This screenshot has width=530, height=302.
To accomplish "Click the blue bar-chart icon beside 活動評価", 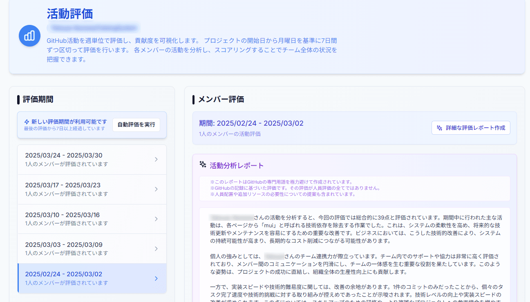I will [x=29, y=36].
